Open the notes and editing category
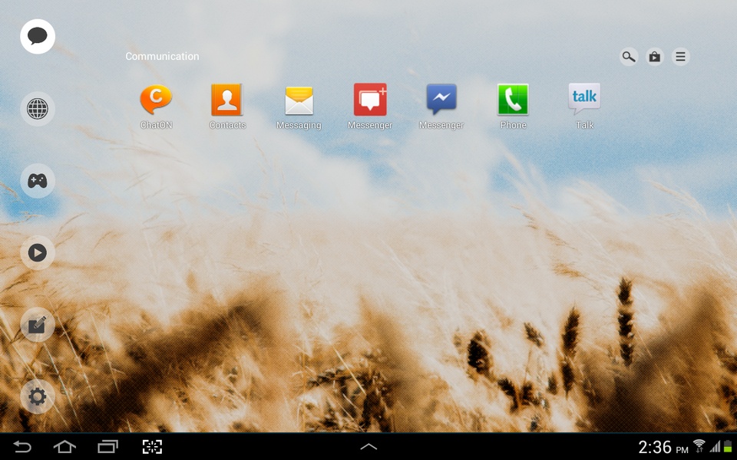This screenshot has width=737, height=460. [38, 325]
